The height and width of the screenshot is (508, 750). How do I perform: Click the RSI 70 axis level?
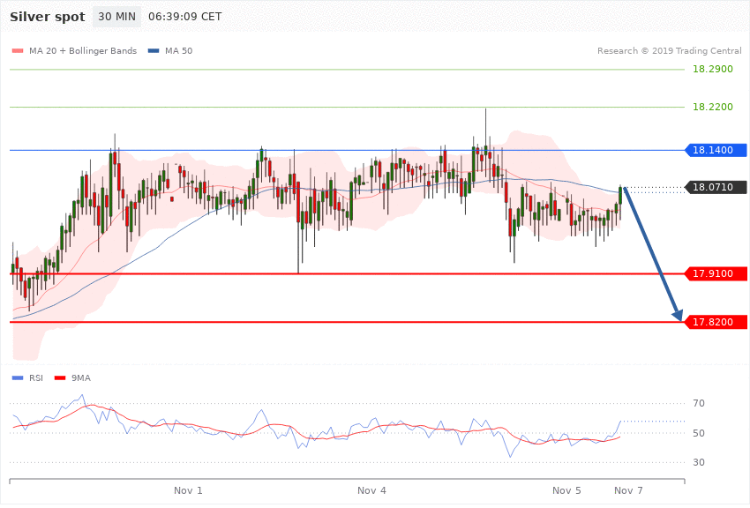[x=699, y=404]
